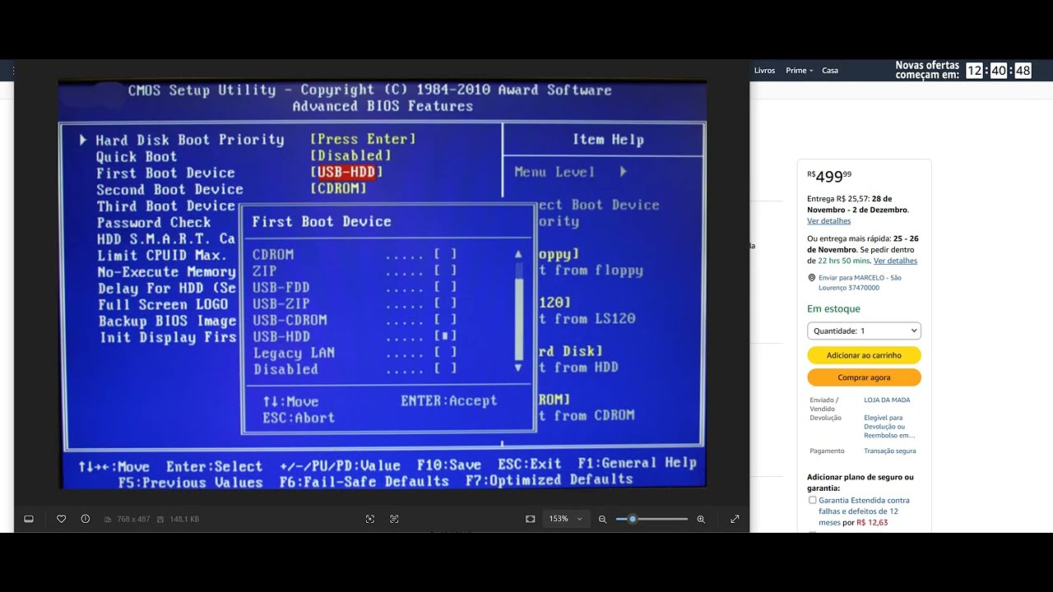Click Third Boot Device row
This screenshot has height=592, width=1053.
(166, 206)
